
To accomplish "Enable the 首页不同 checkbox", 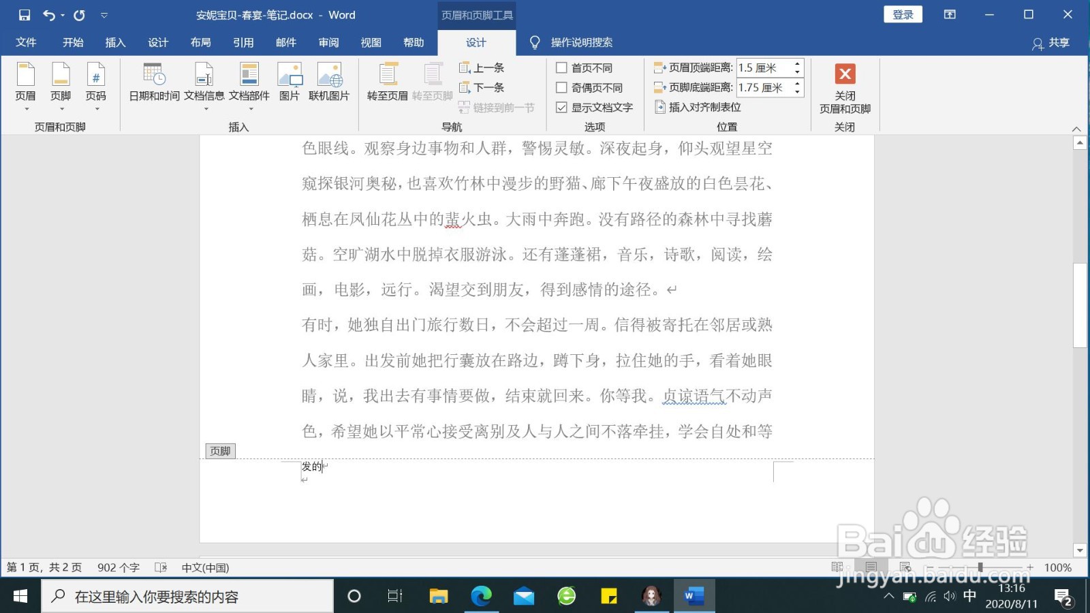I will 562,67.
